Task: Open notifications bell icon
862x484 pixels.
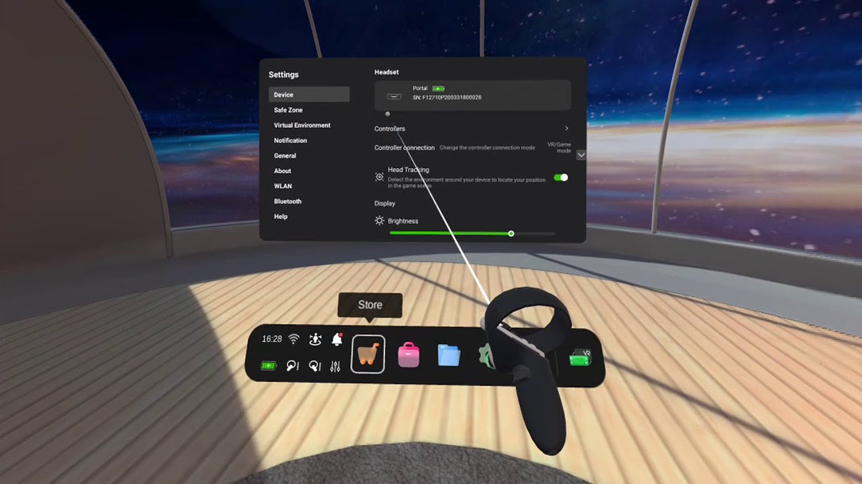Action: point(337,339)
